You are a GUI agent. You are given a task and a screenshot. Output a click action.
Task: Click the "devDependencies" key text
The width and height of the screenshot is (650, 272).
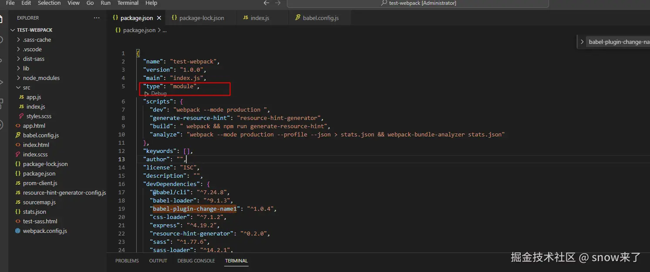coord(173,184)
